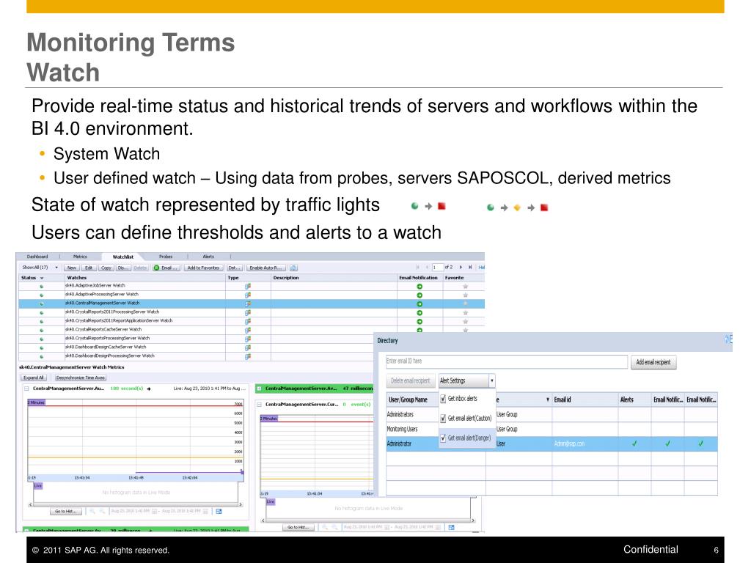
Task: Click type icon of AdaptiveProcessingServer Watch
Action: (248, 295)
